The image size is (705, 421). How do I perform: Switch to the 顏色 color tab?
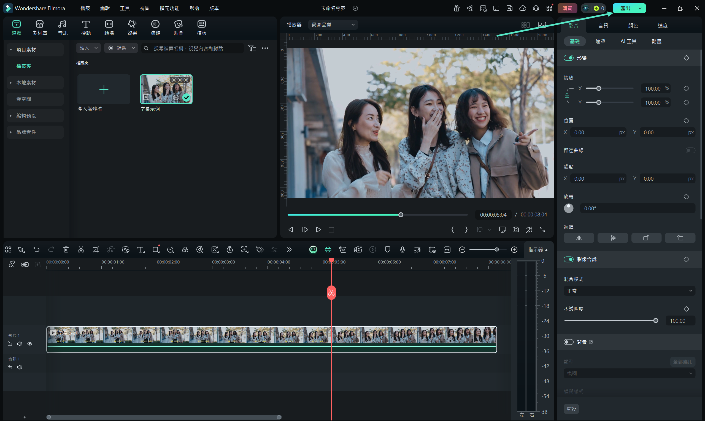(x=633, y=26)
